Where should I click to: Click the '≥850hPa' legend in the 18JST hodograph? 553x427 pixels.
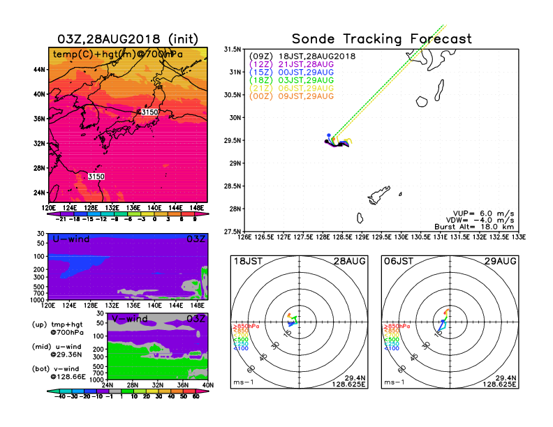pos(246,327)
